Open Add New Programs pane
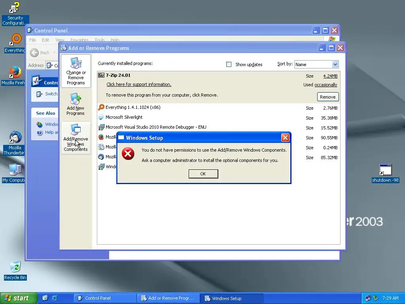This screenshot has height=304, width=405. point(76,104)
